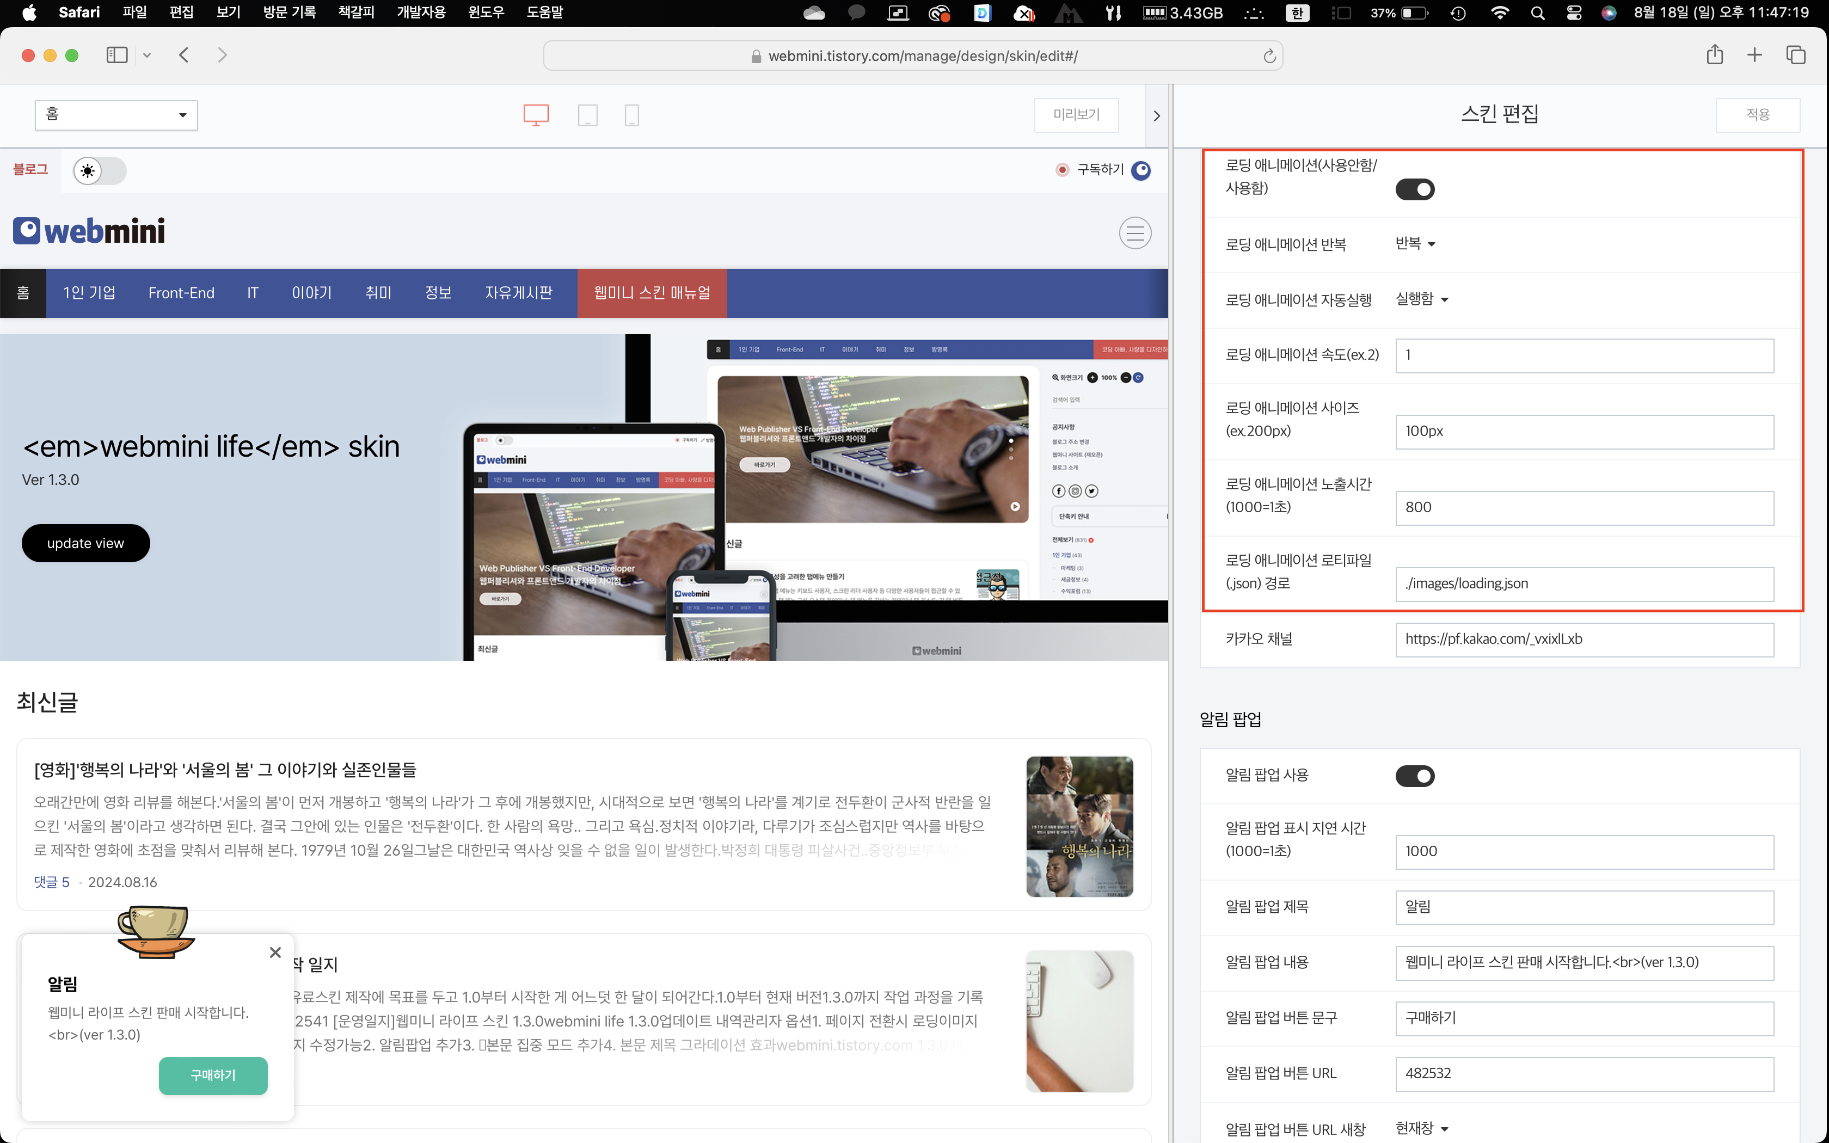Viewport: 1829px width, 1143px height.
Task: Open macOS Spotlight search icon
Action: click(1537, 13)
